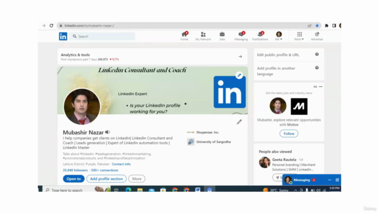379x213 pixels.
Task: Click the Open to button
Action: click(x=73, y=179)
